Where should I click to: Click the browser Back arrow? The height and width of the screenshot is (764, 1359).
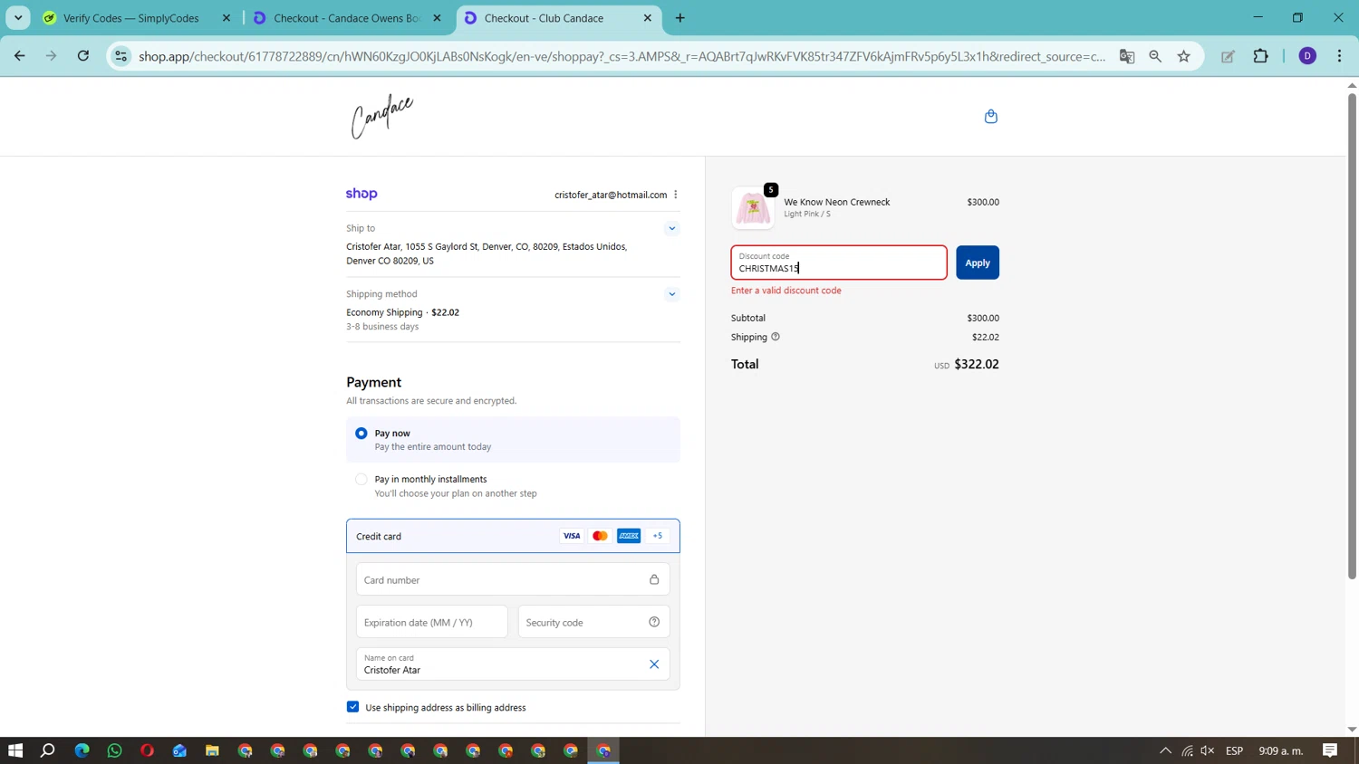point(20,56)
